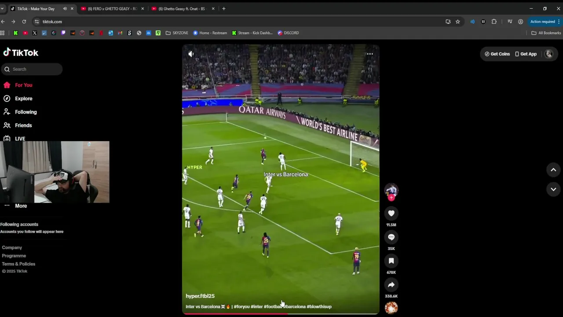
Task: Expand the Programme footer links
Action: pyautogui.click(x=14, y=256)
